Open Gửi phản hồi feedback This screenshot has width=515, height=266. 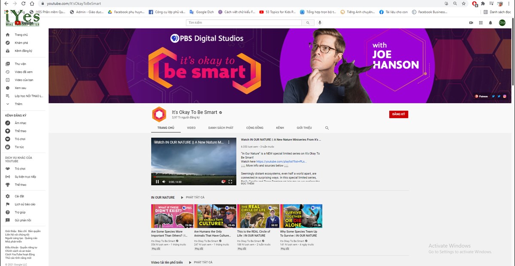point(24,220)
